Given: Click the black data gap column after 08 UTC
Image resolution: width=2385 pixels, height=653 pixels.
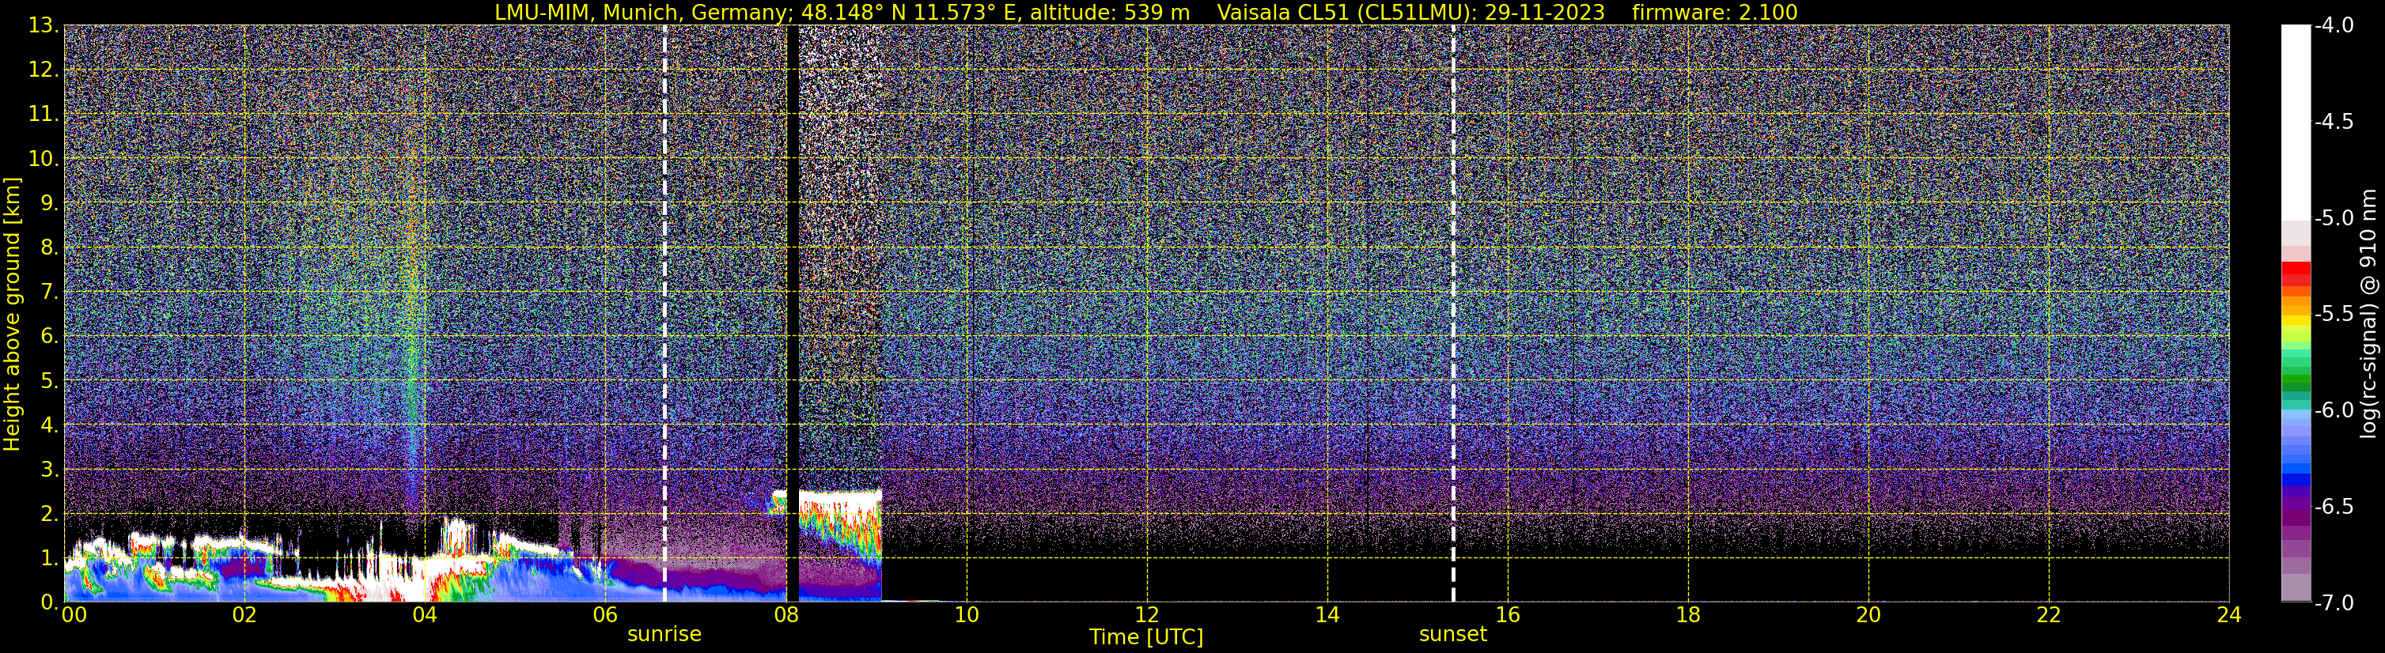Looking at the screenshot, I should point(793,314).
